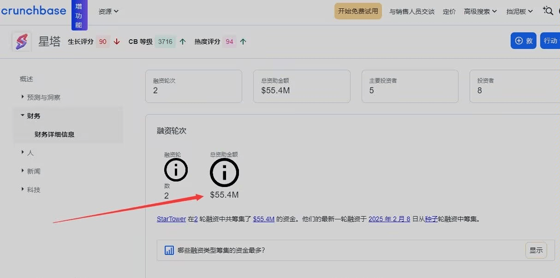Click the 主要投资者 summary card
The image size is (560, 278).
[410, 86]
